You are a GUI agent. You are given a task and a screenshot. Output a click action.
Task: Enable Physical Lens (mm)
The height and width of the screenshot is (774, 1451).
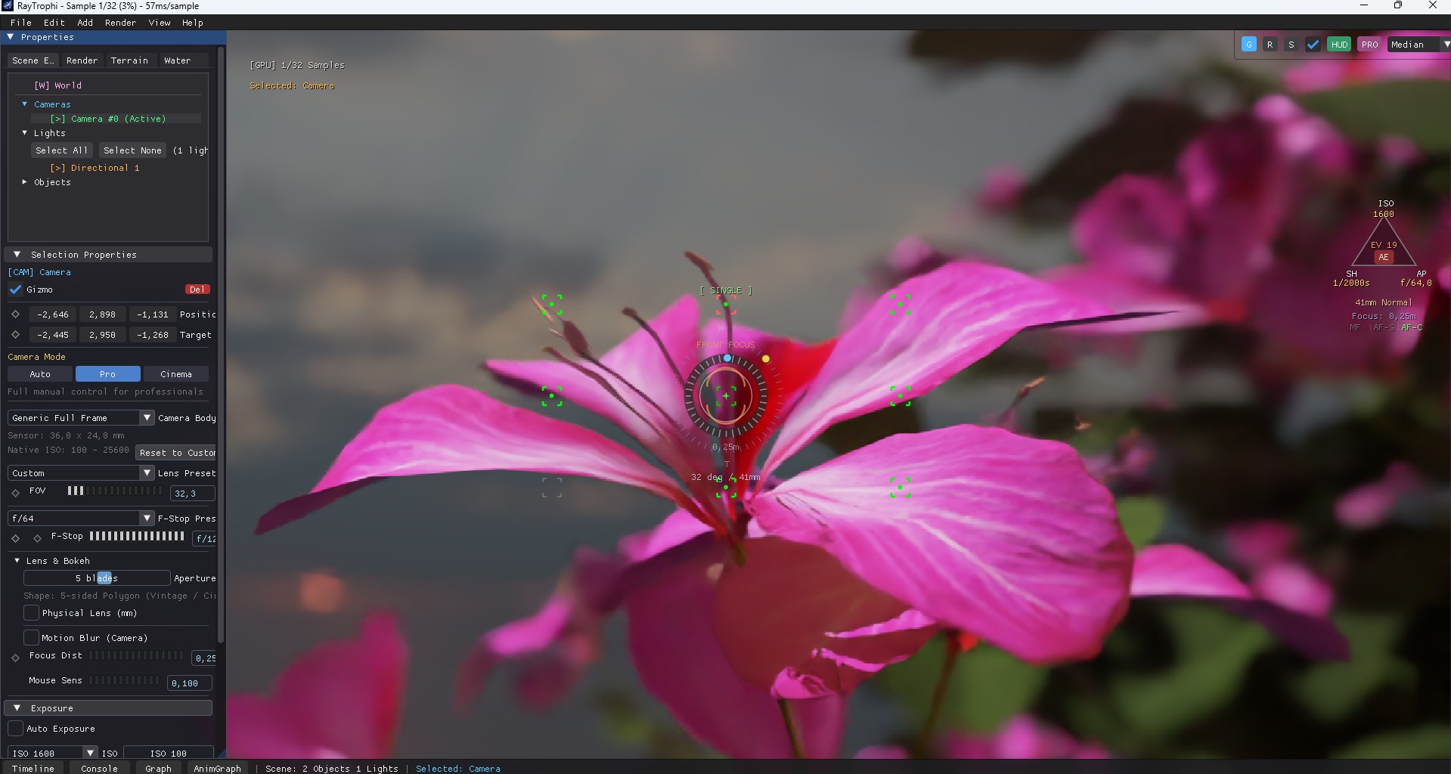tap(31, 613)
